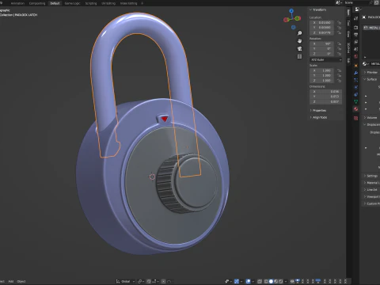
Task: Add a new workspace with plus button
Action: pos(142,3)
